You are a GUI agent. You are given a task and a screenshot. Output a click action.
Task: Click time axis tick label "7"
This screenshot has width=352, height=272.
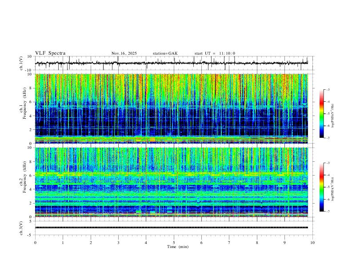(x=229, y=243)
